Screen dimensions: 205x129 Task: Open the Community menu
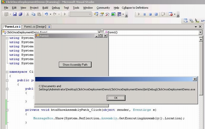pyautogui.click(x=103, y=8)
